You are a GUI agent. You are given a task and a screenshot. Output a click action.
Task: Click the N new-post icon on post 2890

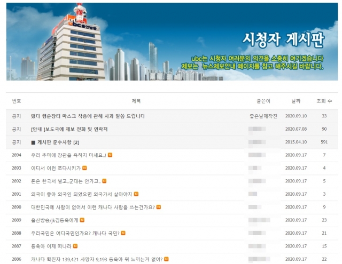point(159,207)
